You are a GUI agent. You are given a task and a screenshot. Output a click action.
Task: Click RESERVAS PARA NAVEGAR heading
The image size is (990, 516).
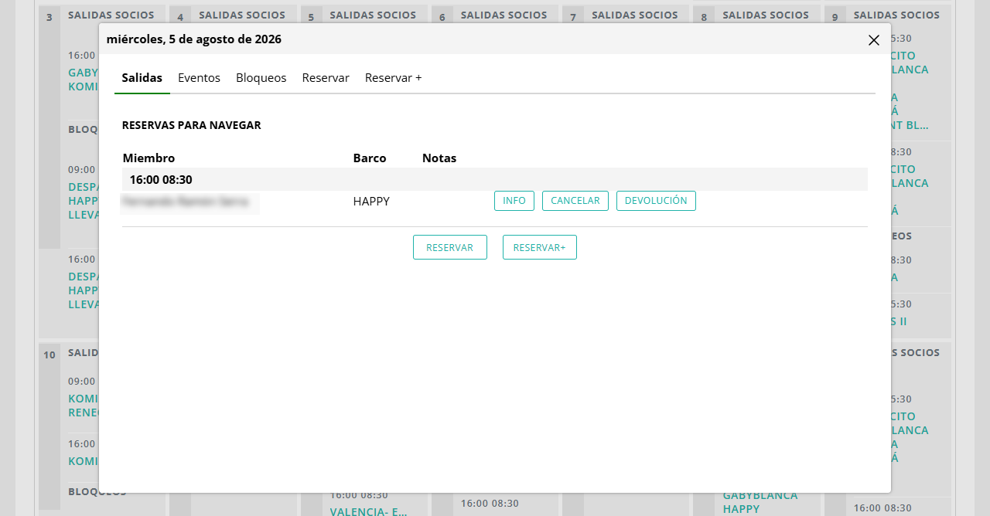coord(192,125)
